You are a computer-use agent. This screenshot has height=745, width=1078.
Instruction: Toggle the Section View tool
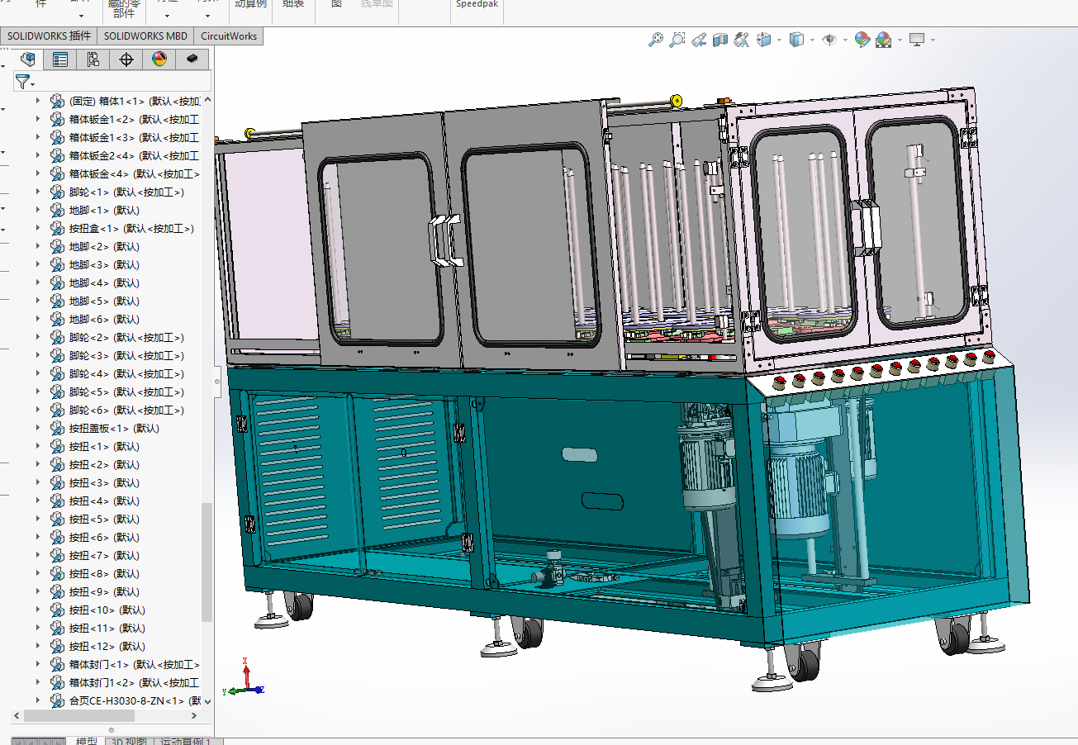pos(720,40)
